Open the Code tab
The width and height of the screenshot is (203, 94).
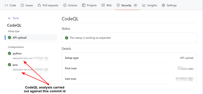(10, 5)
